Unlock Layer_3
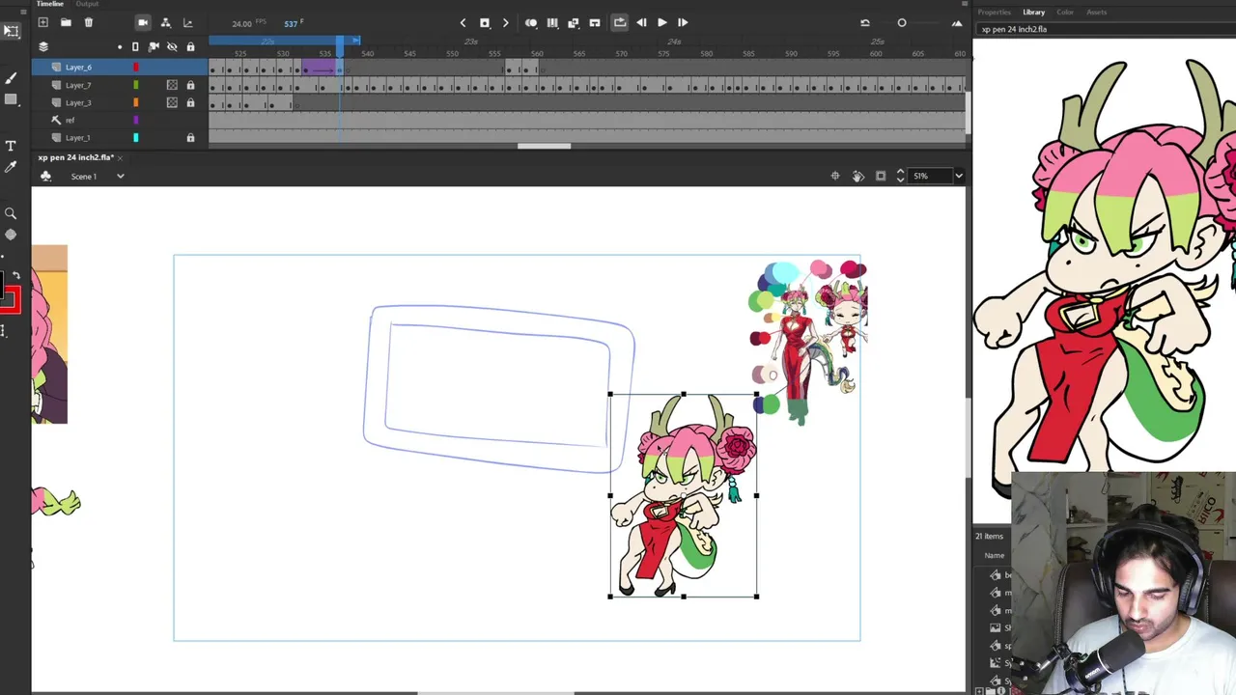This screenshot has width=1236, height=695. [x=190, y=102]
